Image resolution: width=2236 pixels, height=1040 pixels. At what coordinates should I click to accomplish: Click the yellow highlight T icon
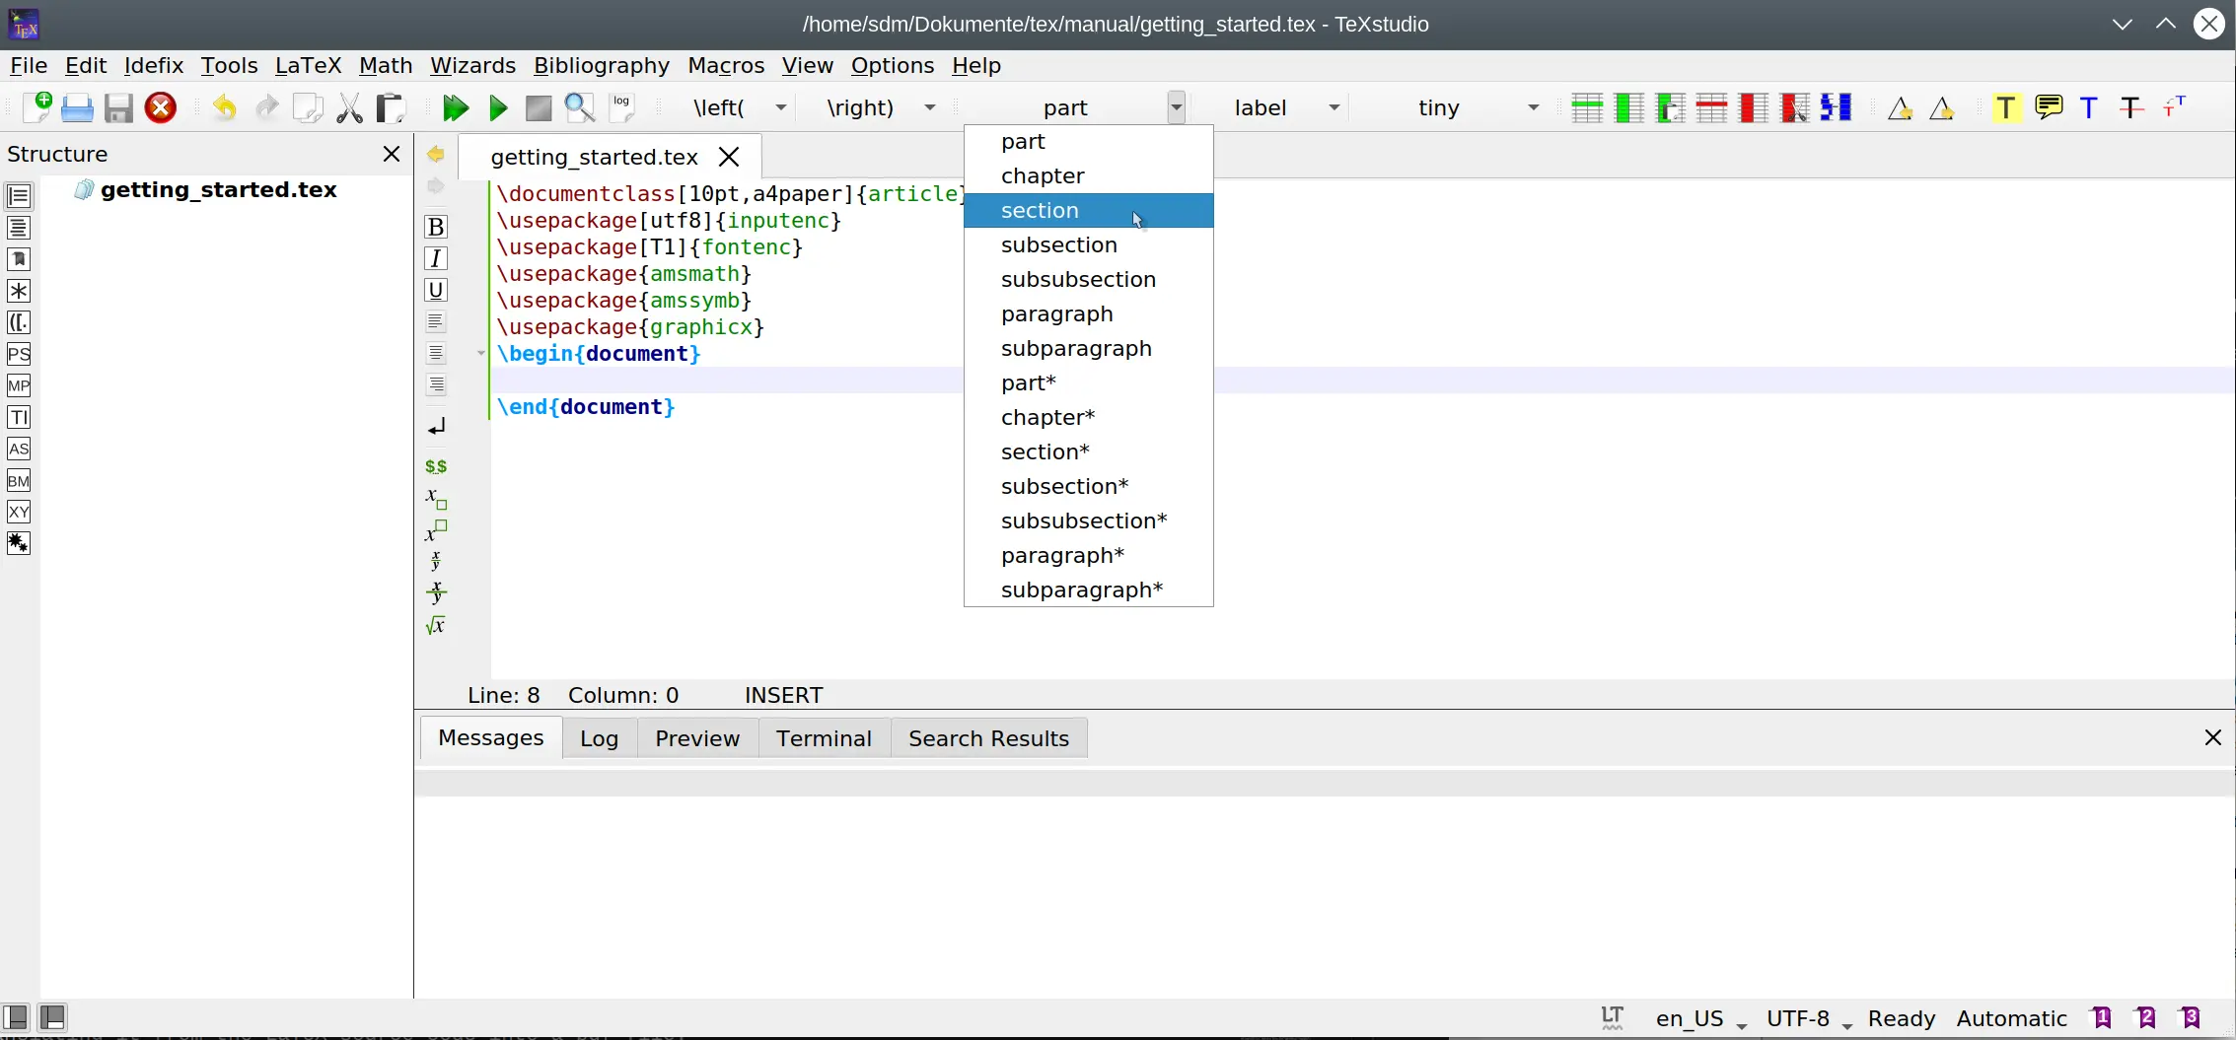click(2005, 107)
